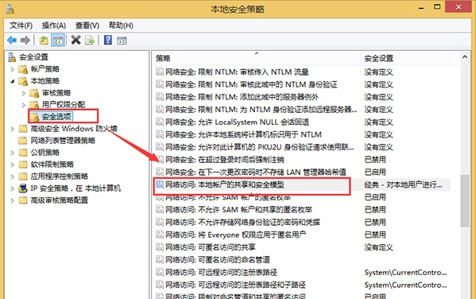The height and width of the screenshot is (299, 476).
Task: Expand the 公钥策略 tree node
Action: click(13, 153)
